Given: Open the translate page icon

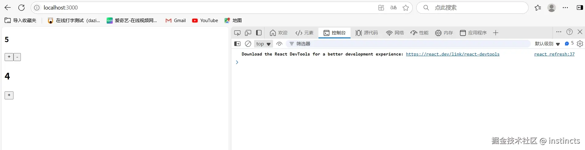Looking at the screenshot, I should (x=393, y=8).
